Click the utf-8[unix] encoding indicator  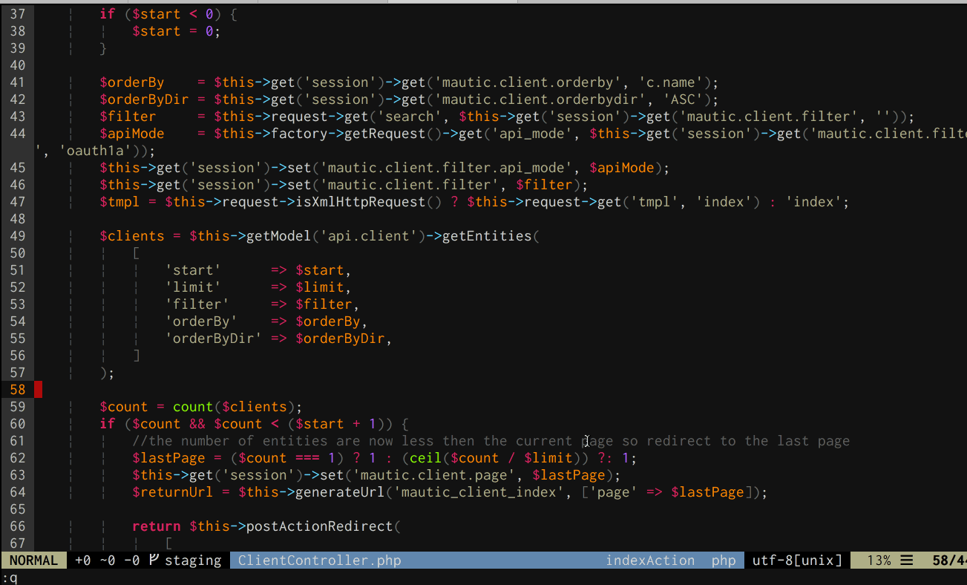(x=797, y=561)
